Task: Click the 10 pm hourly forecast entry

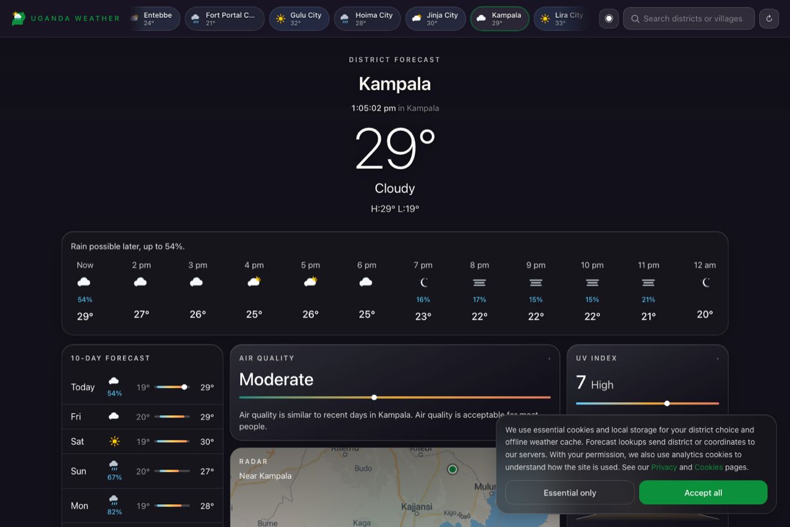Action: 592,290
